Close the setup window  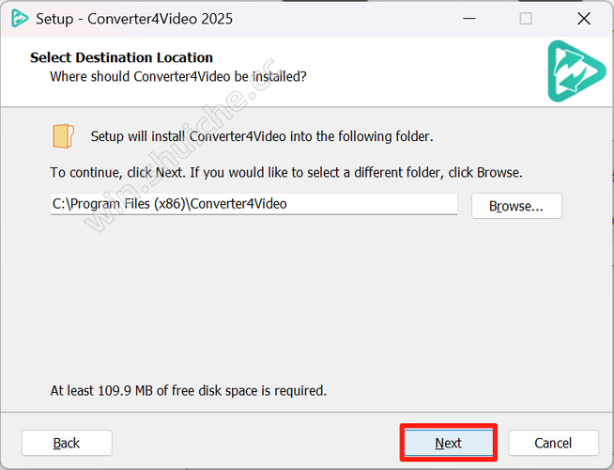click(x=584, y=19)
